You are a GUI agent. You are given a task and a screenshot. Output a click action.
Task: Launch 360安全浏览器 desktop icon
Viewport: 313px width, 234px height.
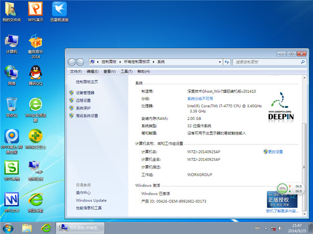point(36,110)
